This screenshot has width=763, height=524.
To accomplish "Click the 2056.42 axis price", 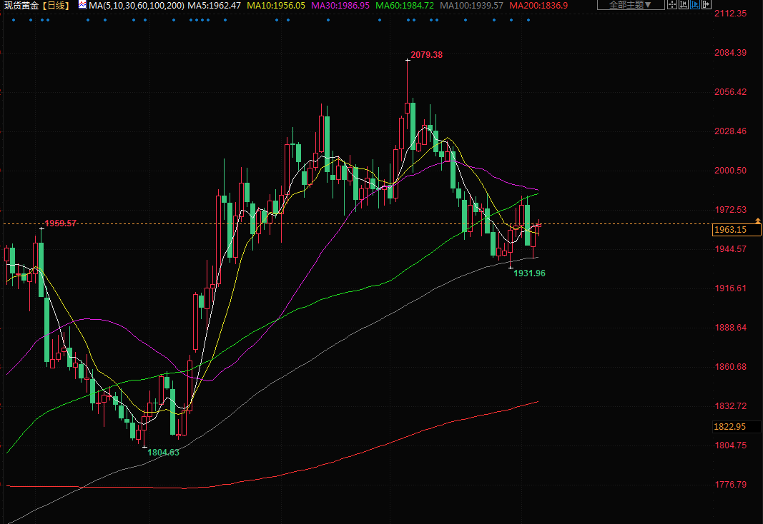I will (730, 92).
